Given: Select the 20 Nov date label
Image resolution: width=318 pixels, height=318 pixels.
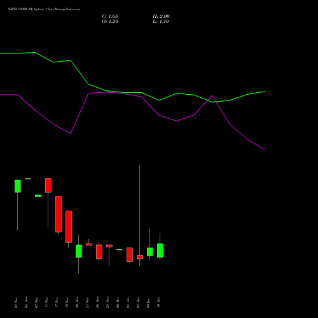Looking at the screenshot, I should point(77,303).
